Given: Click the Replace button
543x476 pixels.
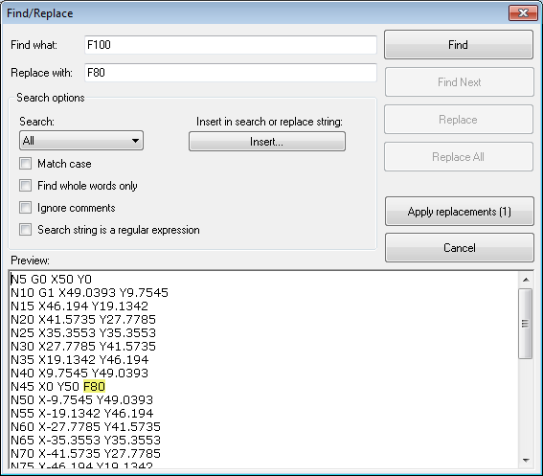Looking at the screenshot, I should coord(459,120).
